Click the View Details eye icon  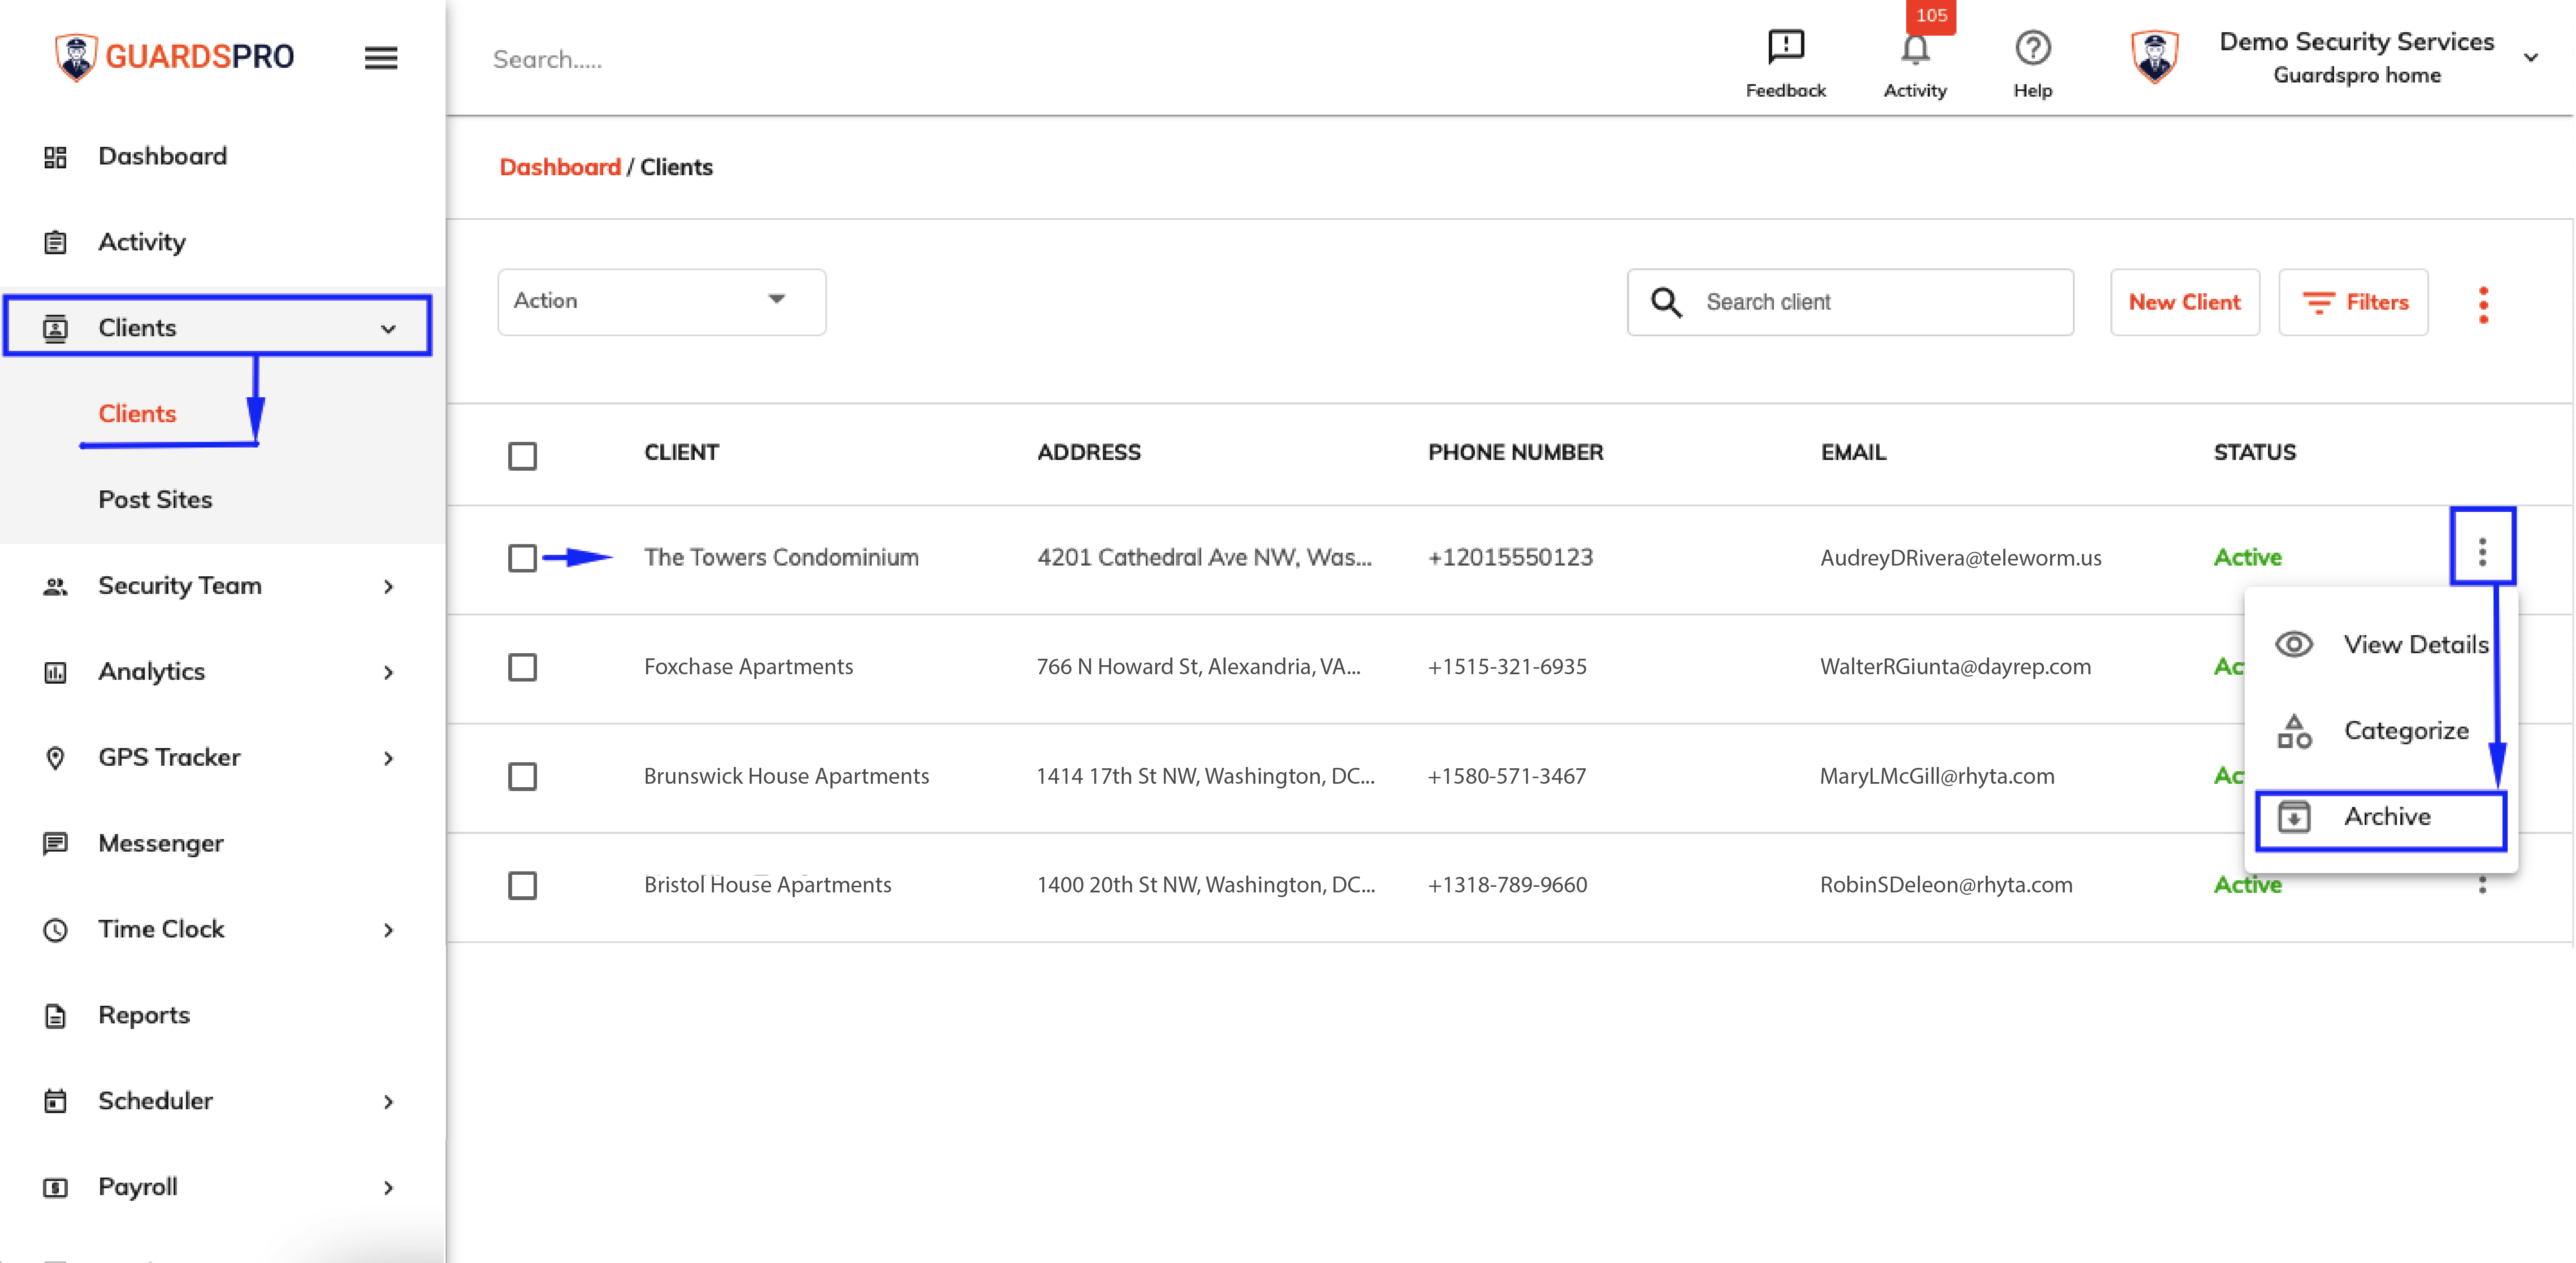(x=2294, y=645)
